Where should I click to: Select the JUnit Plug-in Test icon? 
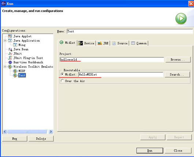coord(10,58)
